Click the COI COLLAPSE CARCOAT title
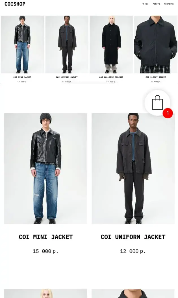 (111, 77)
